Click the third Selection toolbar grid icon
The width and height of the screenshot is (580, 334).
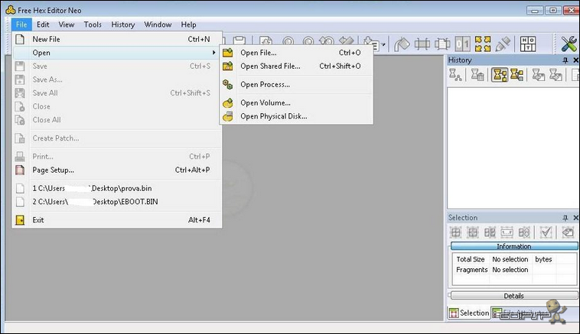(490, 232)
